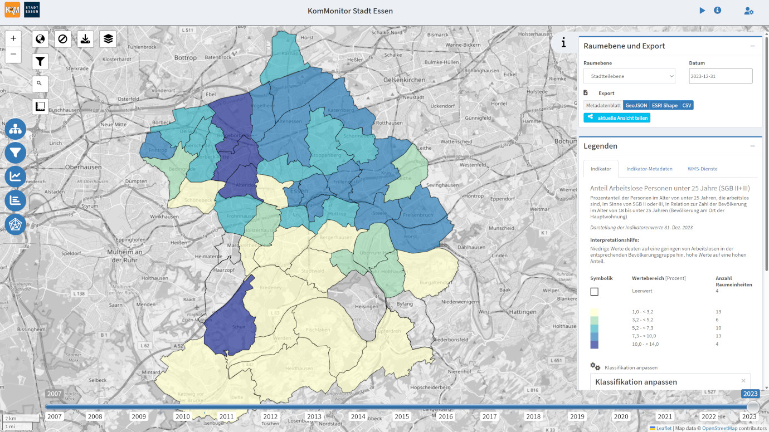Screen dimensions: 769x432
Task: Open the Raumebene Stadtteilebene dropdown
Action: pyautogui.click(x=629, y=76)
